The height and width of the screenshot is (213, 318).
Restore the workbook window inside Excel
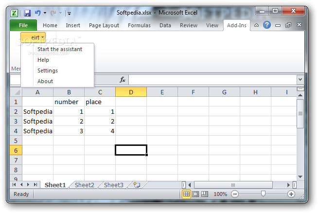click(288, 25)
